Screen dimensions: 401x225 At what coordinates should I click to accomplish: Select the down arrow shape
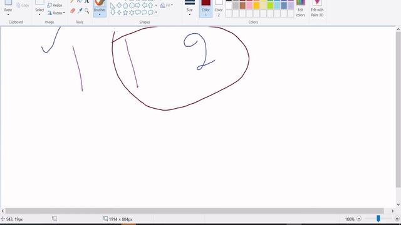click(x=113, y=12)
